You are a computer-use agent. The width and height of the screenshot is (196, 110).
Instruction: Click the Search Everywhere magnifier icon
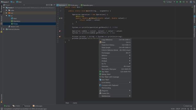tap(194, 2)
